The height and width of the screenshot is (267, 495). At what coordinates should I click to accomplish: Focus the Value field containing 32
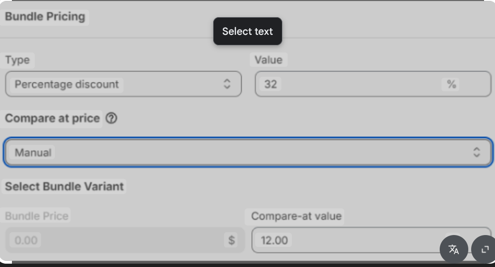coord(353,84)
